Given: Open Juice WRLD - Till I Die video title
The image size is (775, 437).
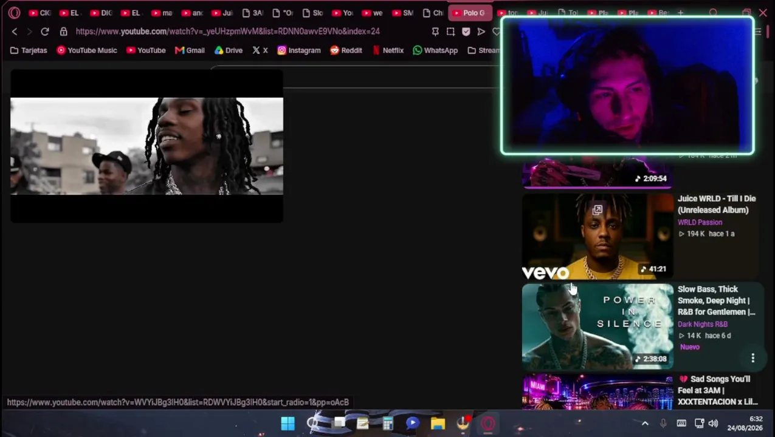Looking at the screenshot, I should coord(717,204).
